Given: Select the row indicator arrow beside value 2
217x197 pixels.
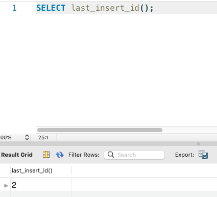Looking at the screenshot, I should tap(6, 185).
